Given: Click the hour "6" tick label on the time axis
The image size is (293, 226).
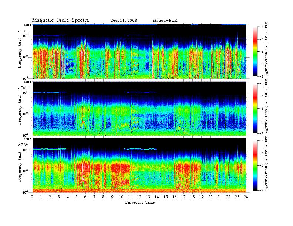Looking at the screenshot, I should click(85, 197).
